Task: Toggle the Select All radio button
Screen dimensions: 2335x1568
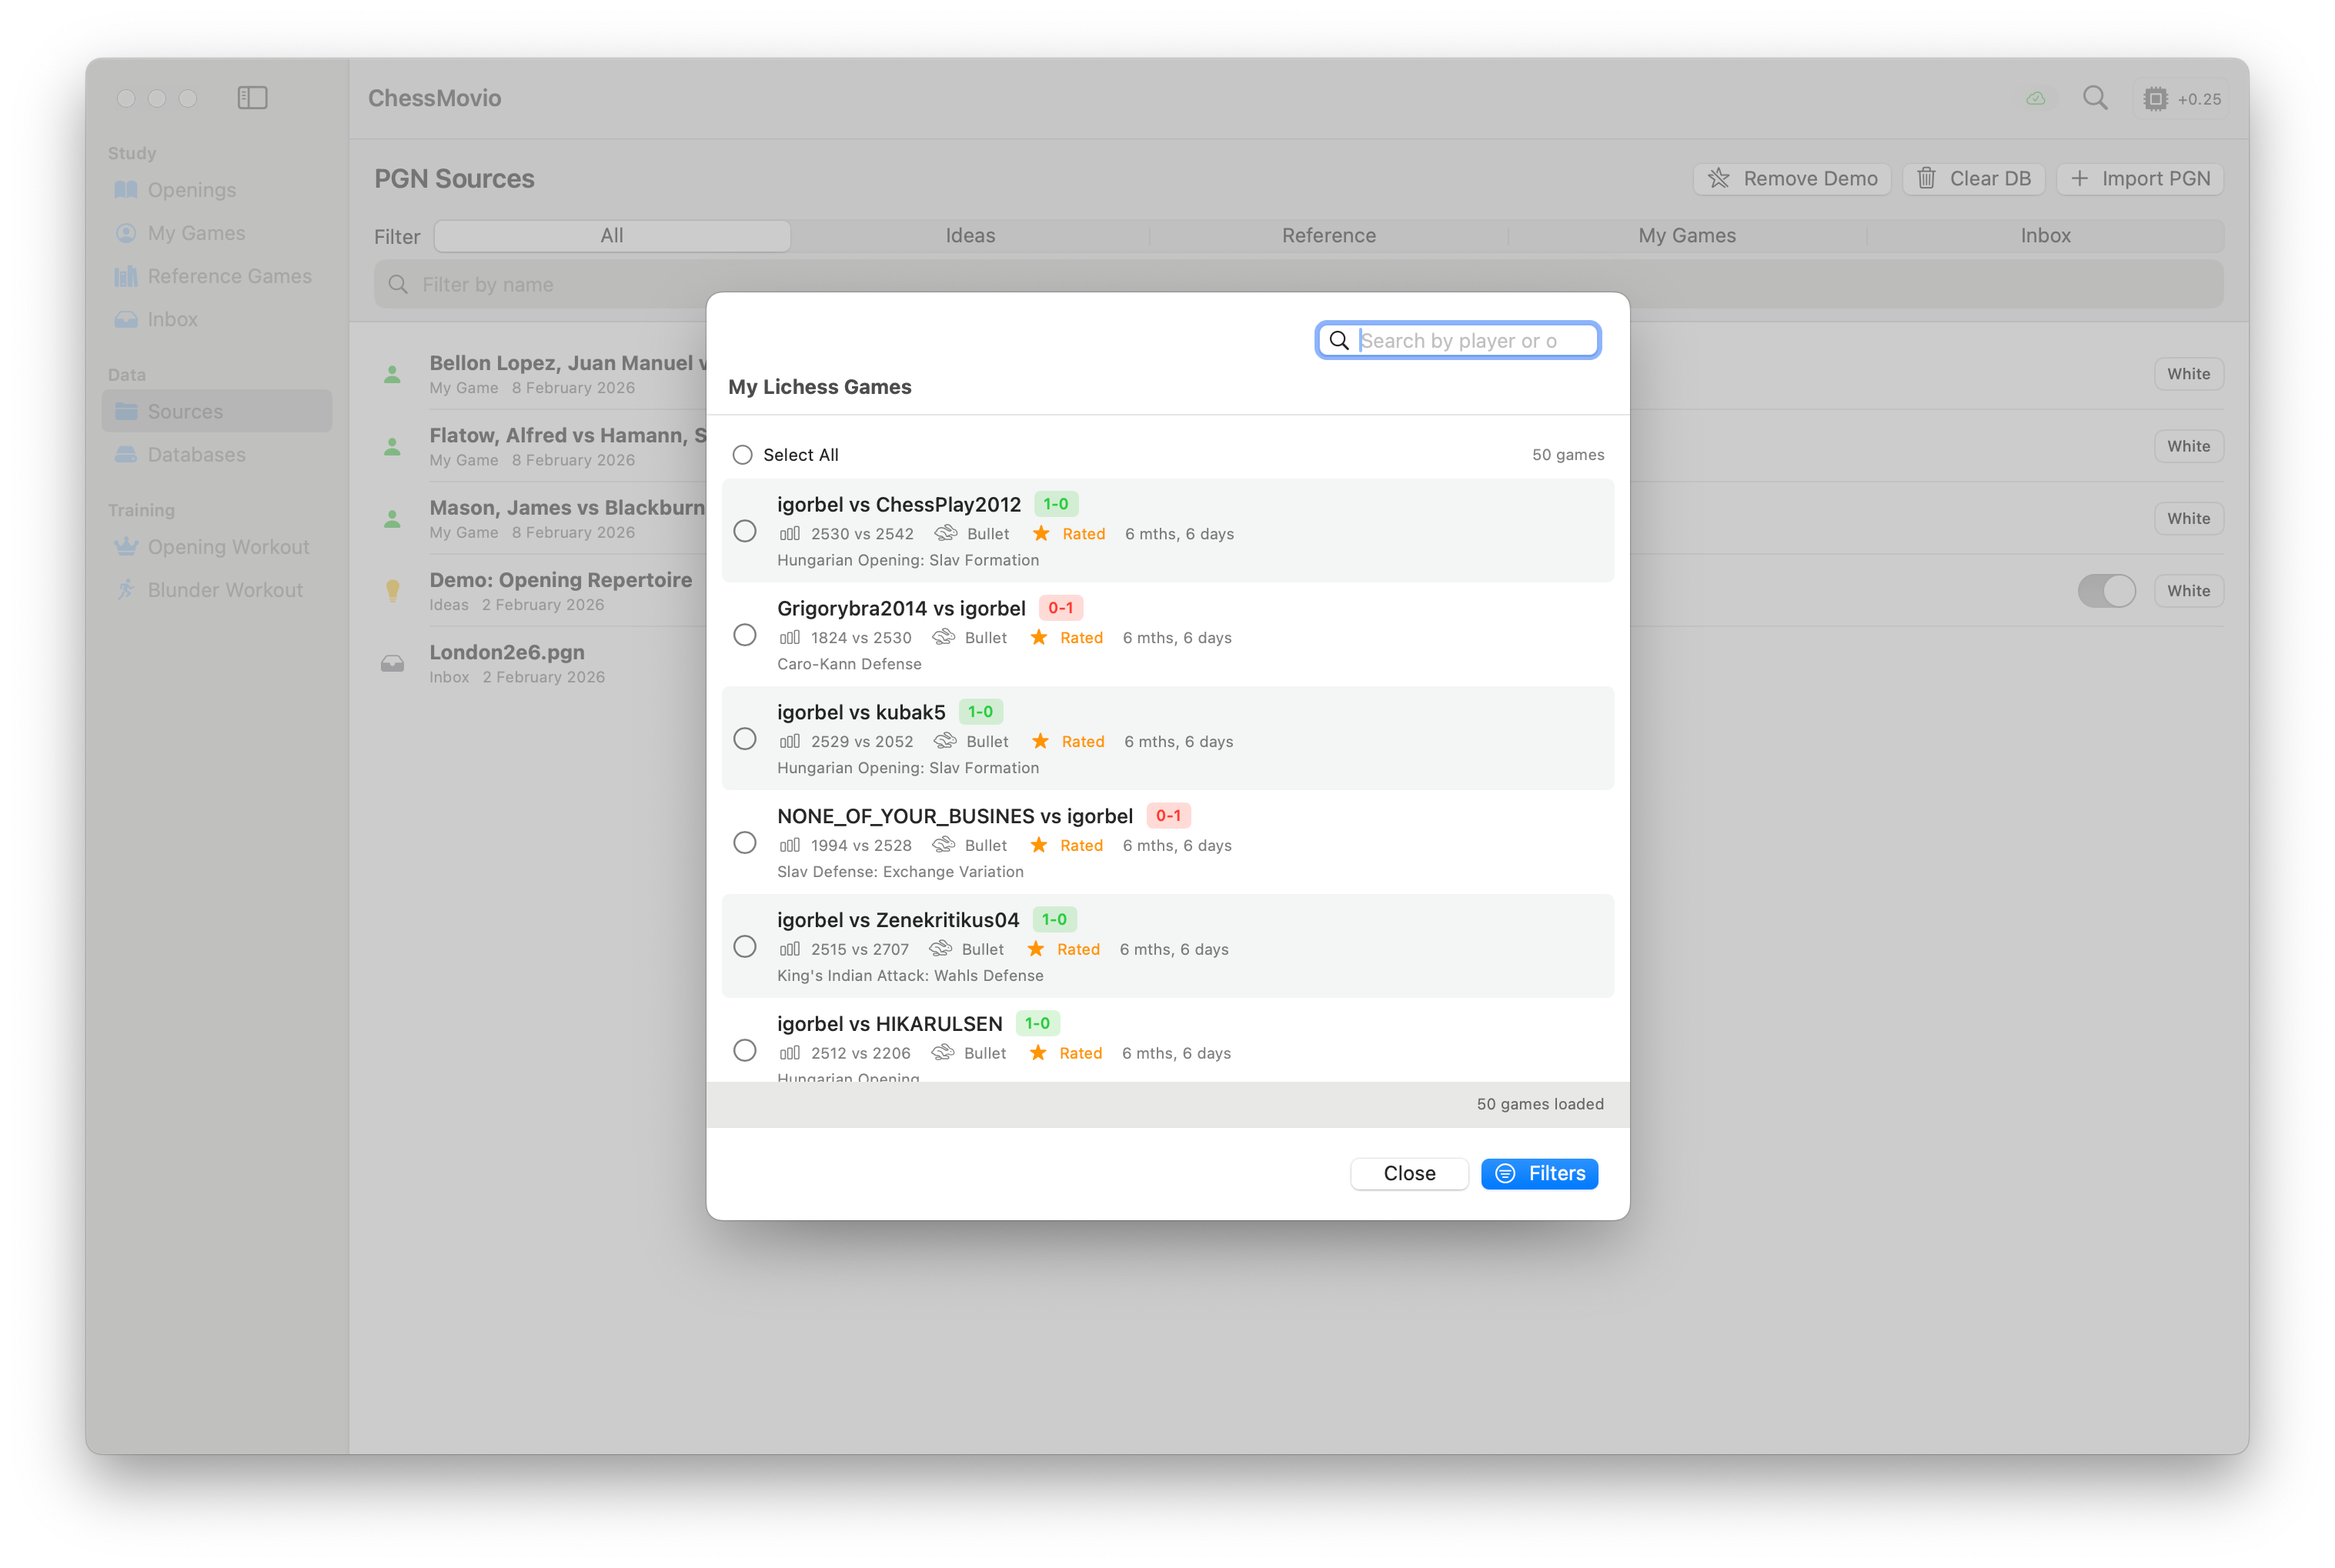Action: 742,455
